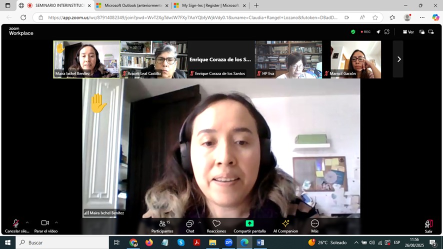Turn off camera with Parar el vídeo

[45, 223]
